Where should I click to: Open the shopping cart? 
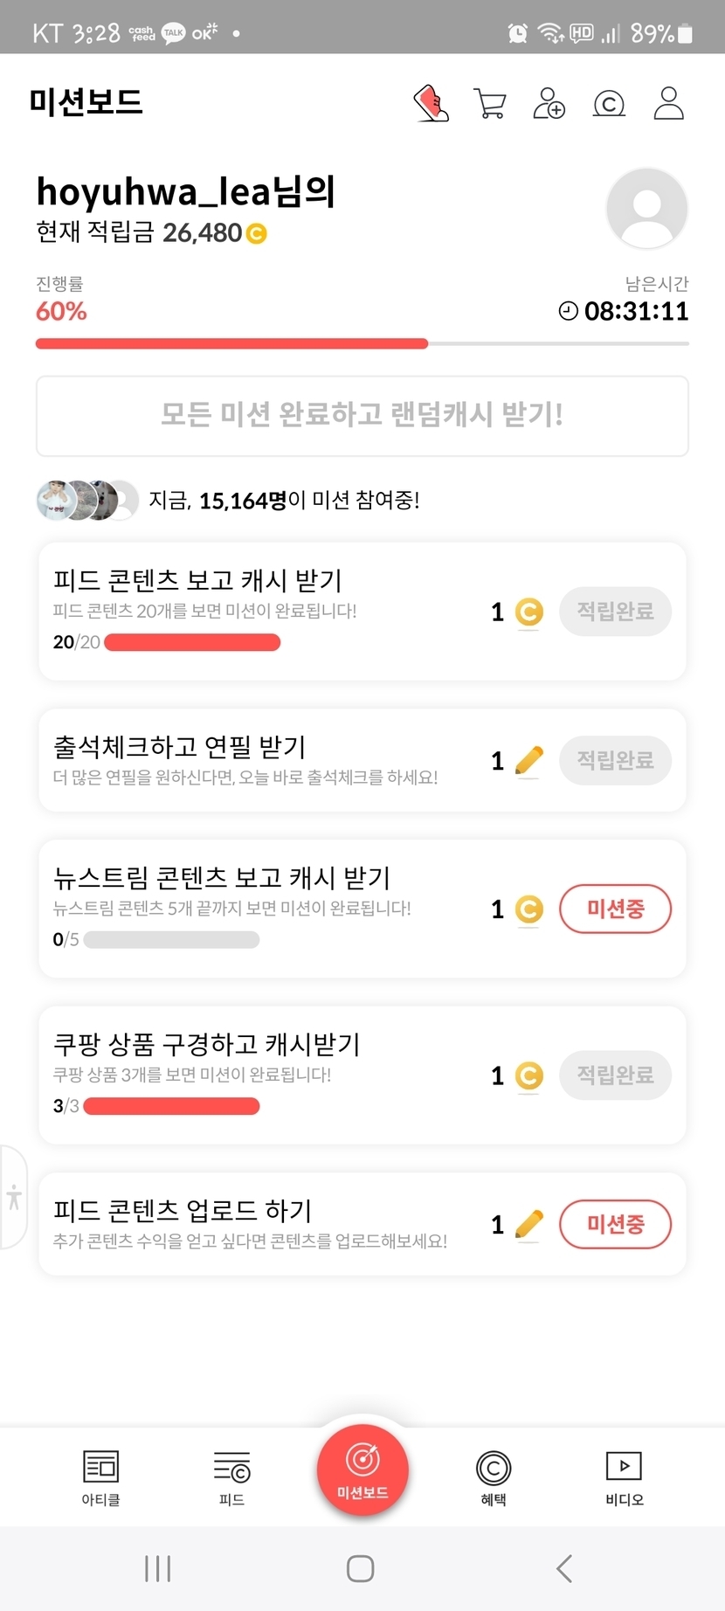(x=490, y=103)
